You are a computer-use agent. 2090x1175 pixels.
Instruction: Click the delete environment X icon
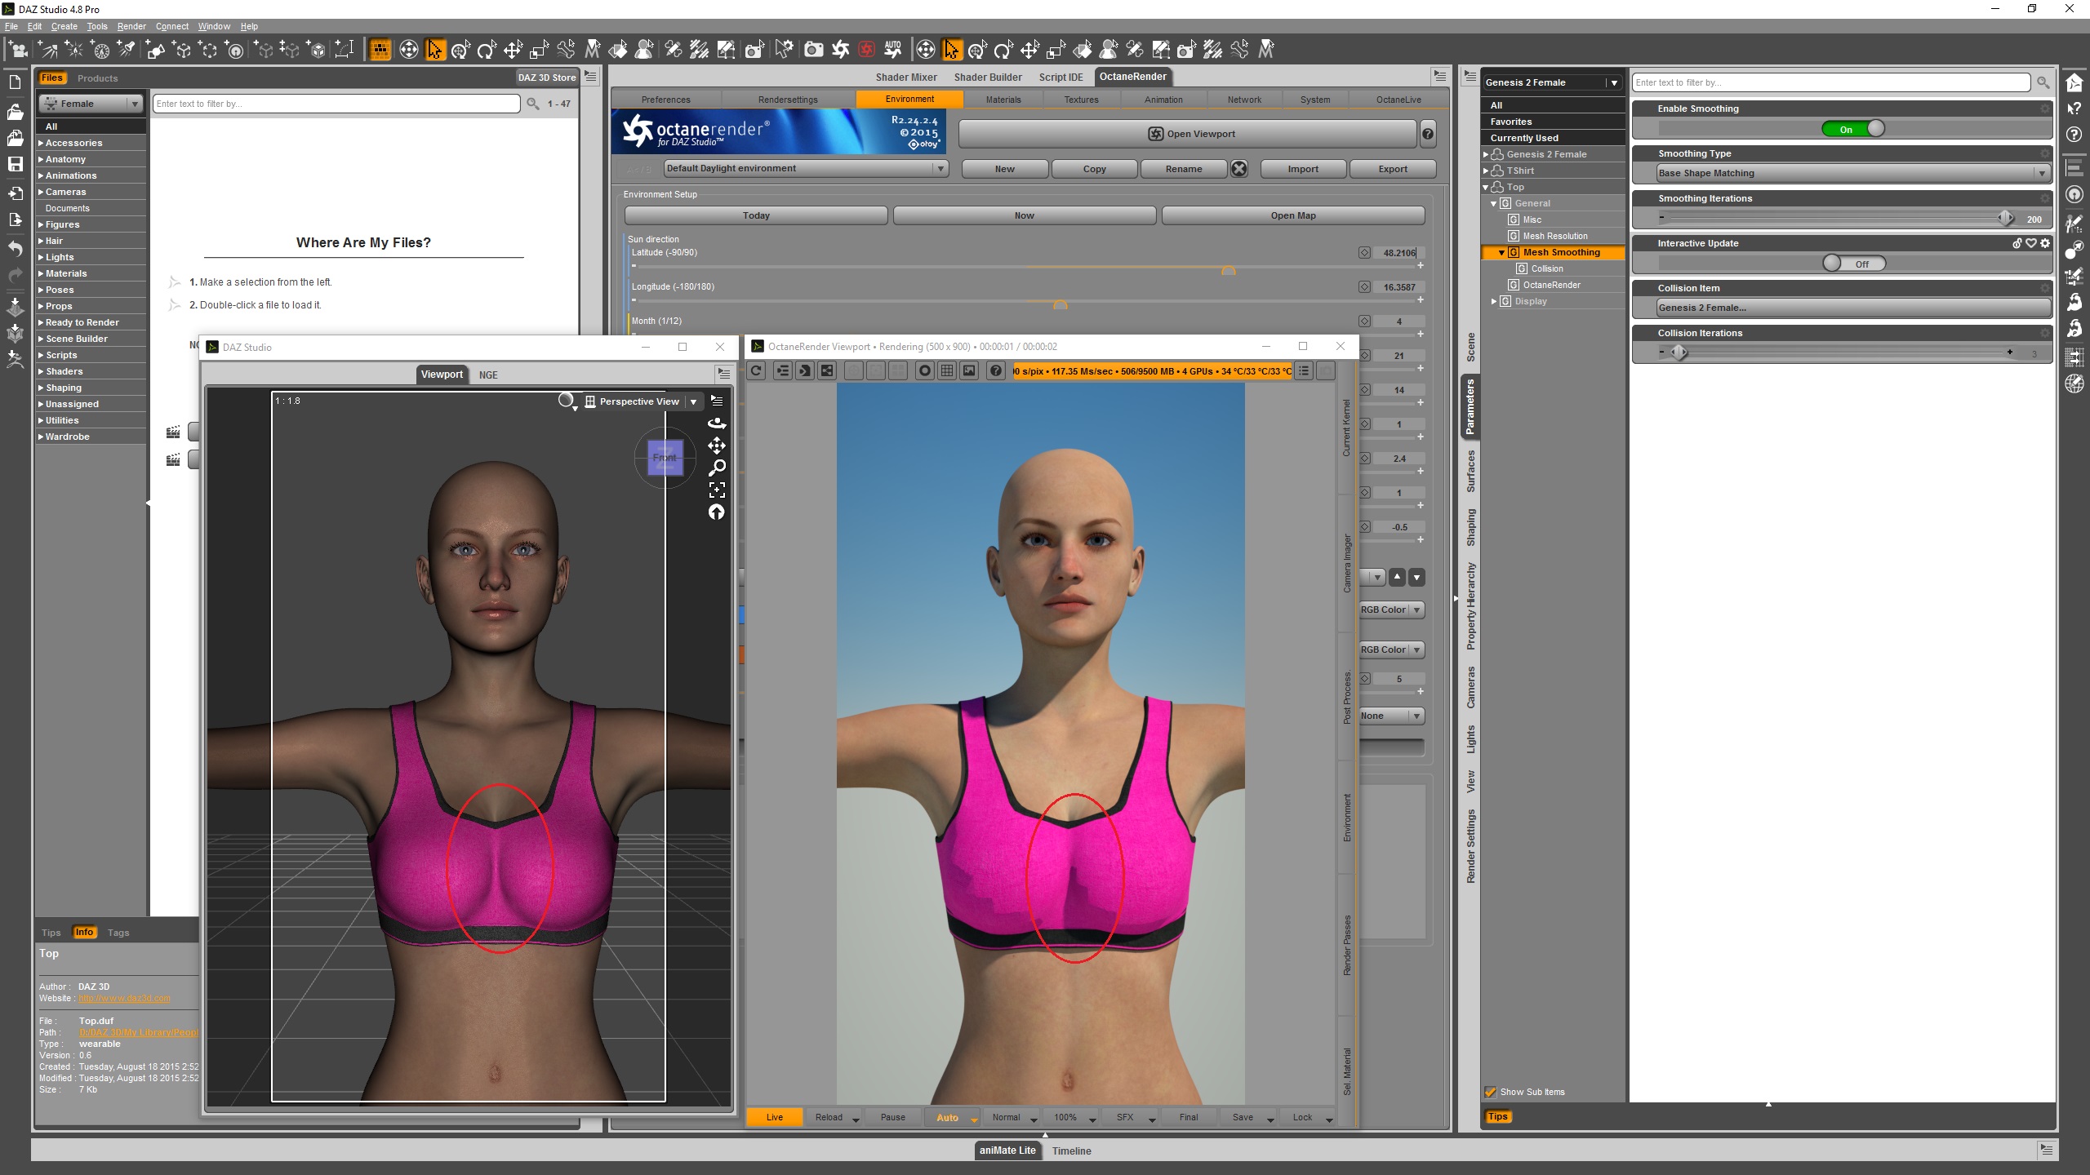pyautogui.click(x=1239, y=169)
